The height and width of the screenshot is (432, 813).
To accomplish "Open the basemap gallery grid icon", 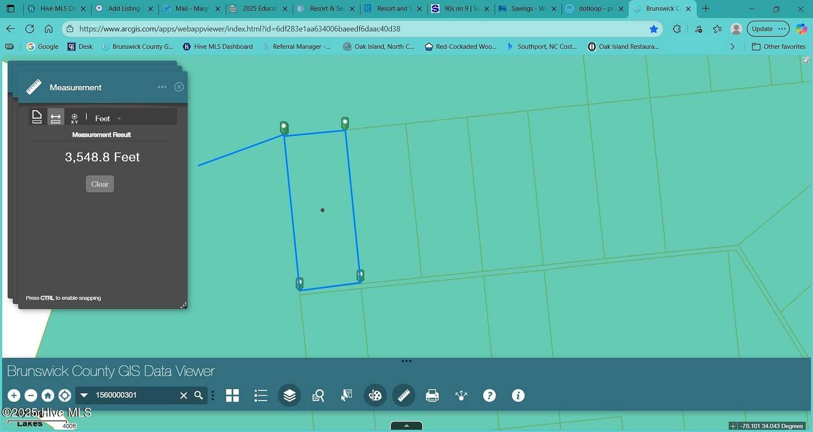I will pyautogui.click(x=232, y=396).
